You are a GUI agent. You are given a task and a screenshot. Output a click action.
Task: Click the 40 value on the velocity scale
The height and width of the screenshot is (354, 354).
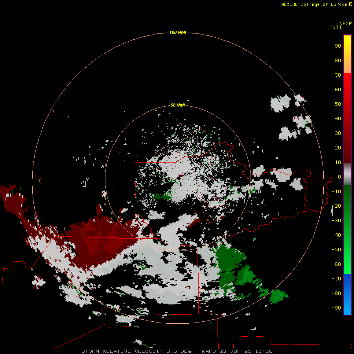(x=338, y=118)
